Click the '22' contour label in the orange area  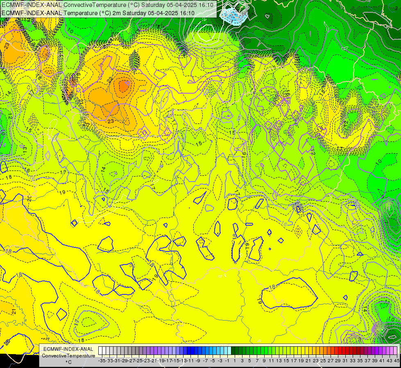[x=110, y=80]
